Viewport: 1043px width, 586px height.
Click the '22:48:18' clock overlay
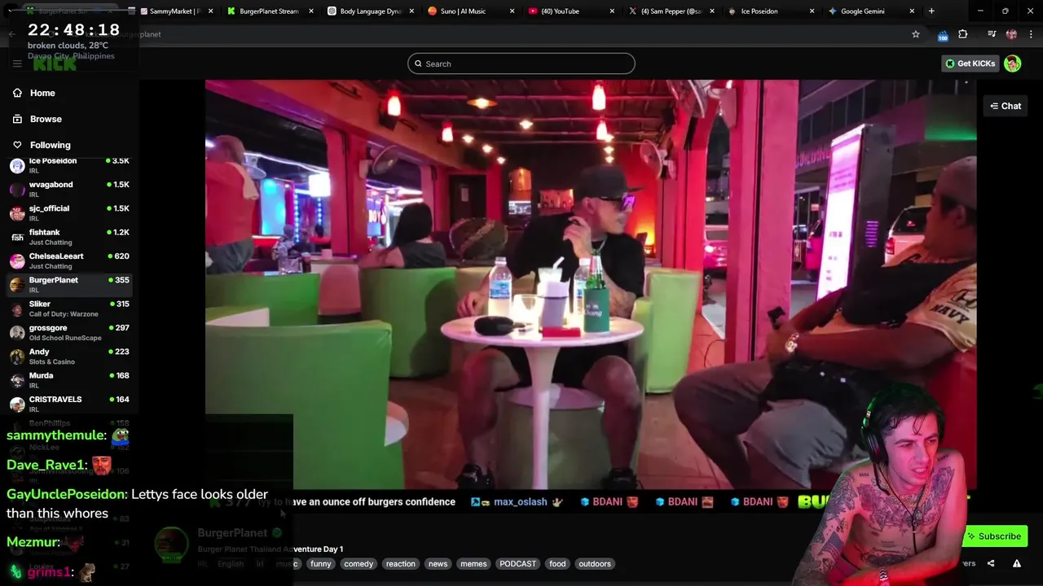73,30
